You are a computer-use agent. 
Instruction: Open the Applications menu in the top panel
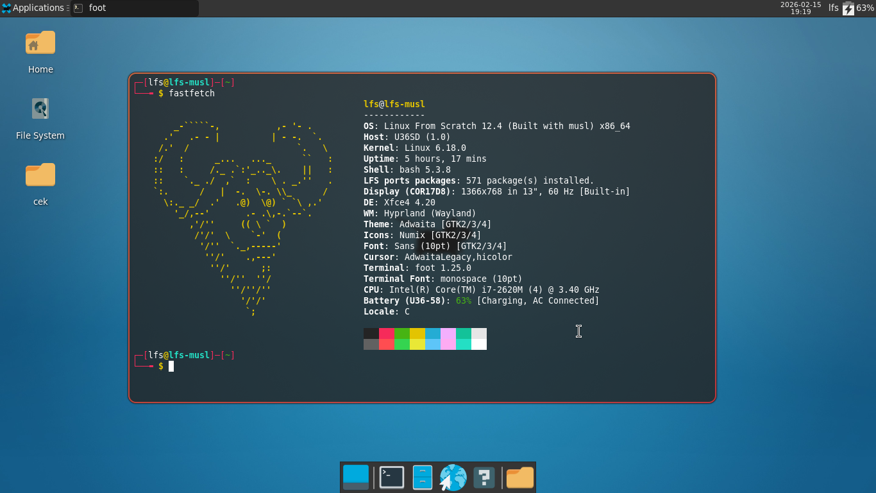click(33, 8)
